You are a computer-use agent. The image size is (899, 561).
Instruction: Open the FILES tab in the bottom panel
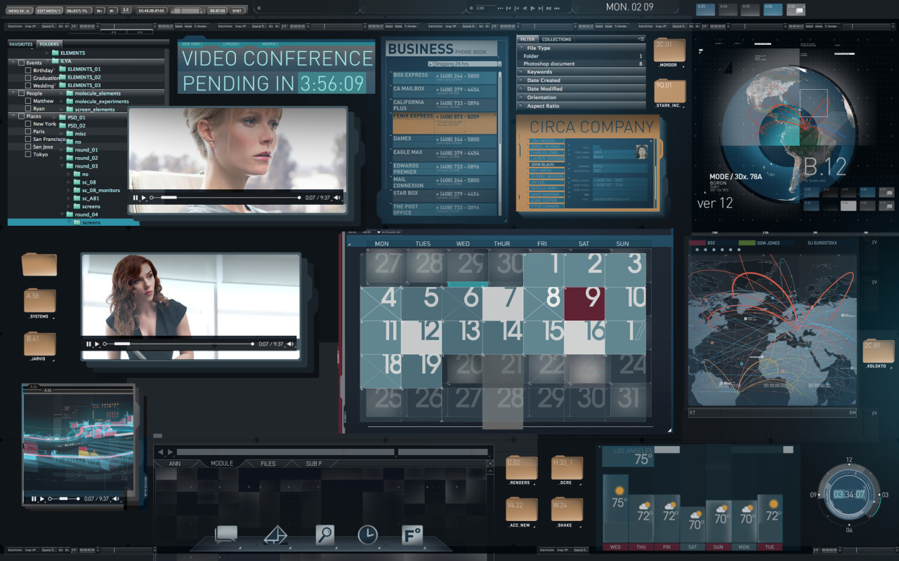coord(268,464)
